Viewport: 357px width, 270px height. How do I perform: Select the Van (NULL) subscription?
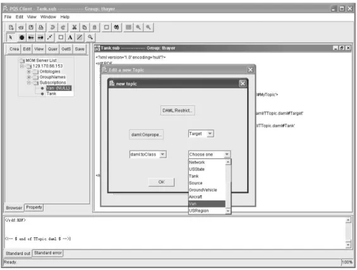pos(59,88)
